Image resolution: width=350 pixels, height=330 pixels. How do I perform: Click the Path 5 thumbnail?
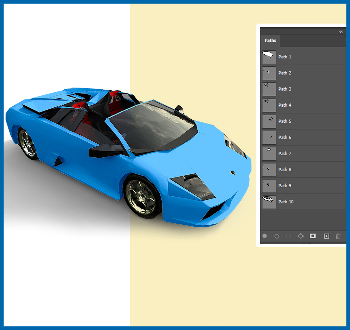pyautogui.click(x=269, y=121)
